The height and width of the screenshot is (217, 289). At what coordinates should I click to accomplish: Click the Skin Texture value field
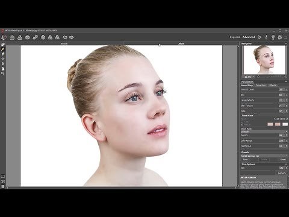pos(282,105)
